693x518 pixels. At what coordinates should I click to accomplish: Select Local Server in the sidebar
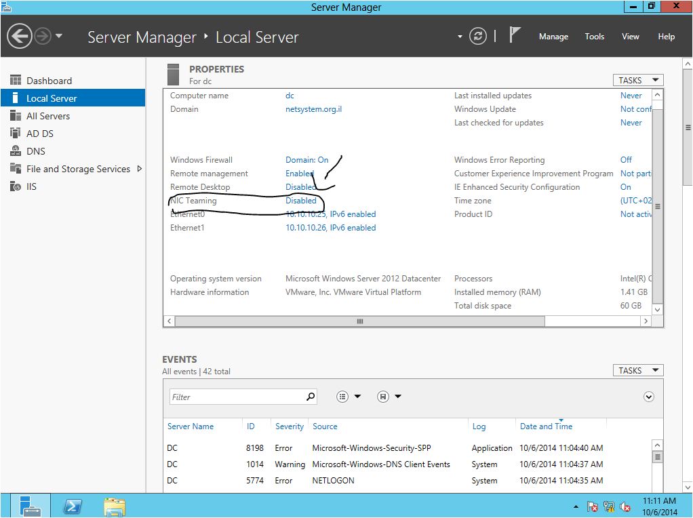[73, 98]
